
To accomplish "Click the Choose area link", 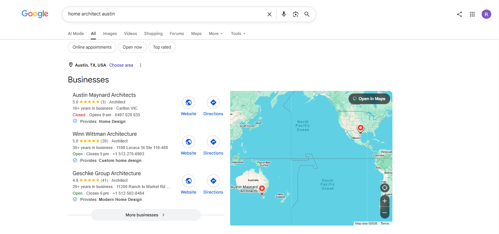I will [x=121, y=65].
